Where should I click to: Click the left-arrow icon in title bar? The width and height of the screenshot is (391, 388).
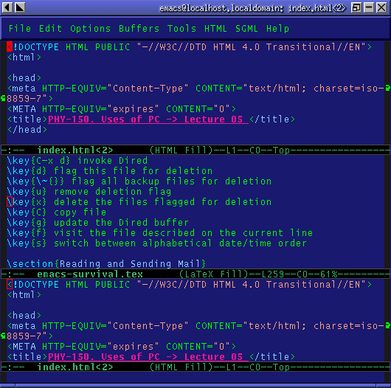(x=7, y=7)
